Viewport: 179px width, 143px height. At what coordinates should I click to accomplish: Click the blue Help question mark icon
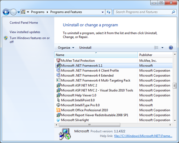(x=171, y=48)
